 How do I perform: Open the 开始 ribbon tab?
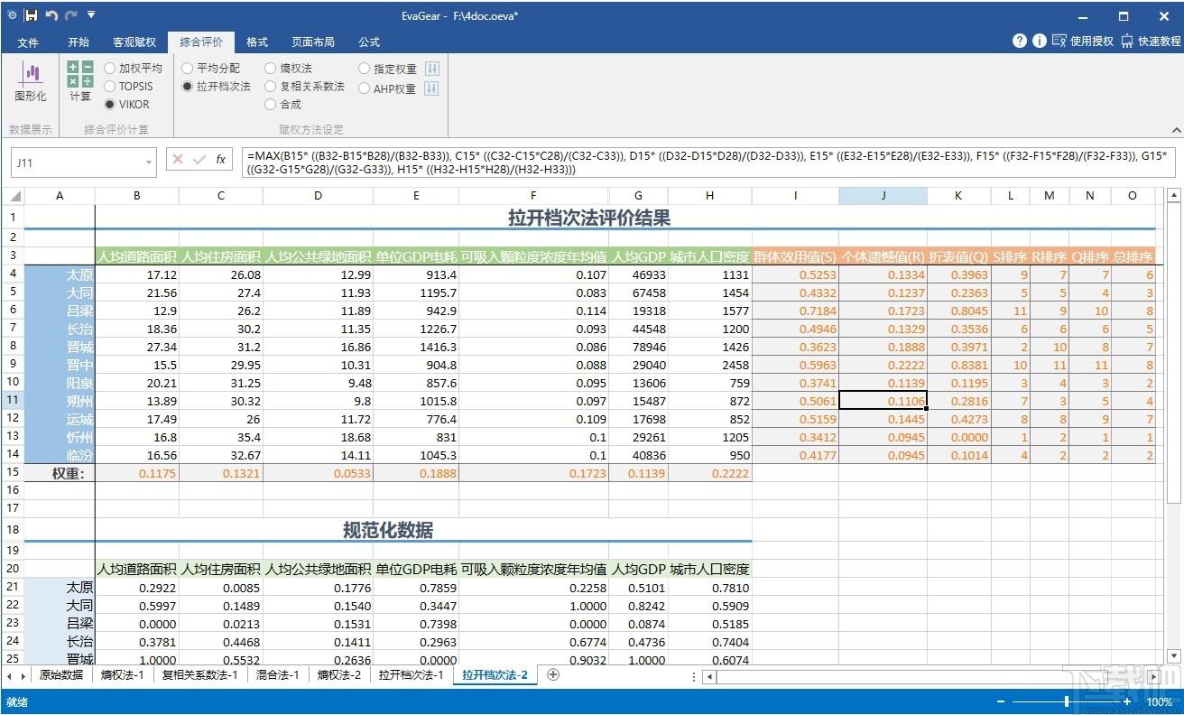[x=79, y=42]
